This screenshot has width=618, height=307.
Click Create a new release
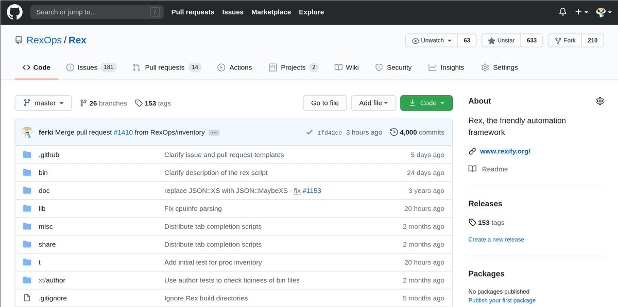point(496,240)
